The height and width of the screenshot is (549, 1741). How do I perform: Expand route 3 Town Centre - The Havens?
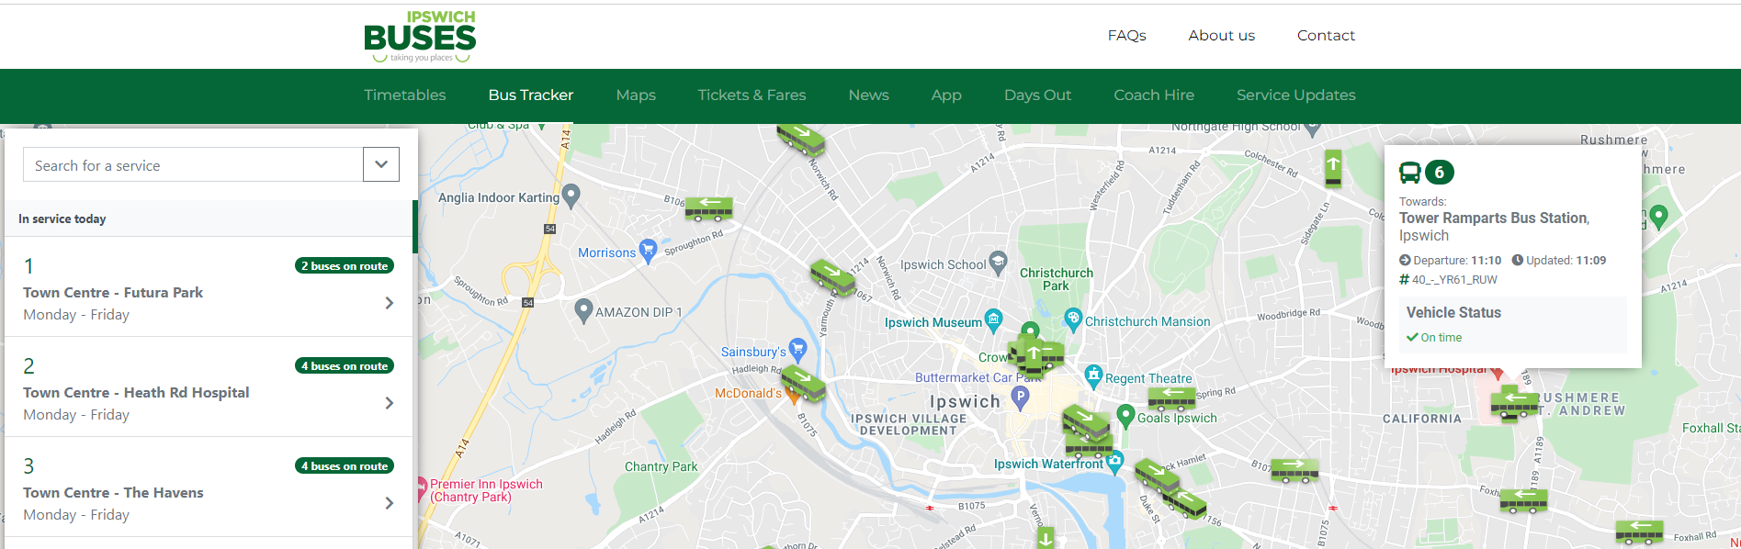click(390, 503)
